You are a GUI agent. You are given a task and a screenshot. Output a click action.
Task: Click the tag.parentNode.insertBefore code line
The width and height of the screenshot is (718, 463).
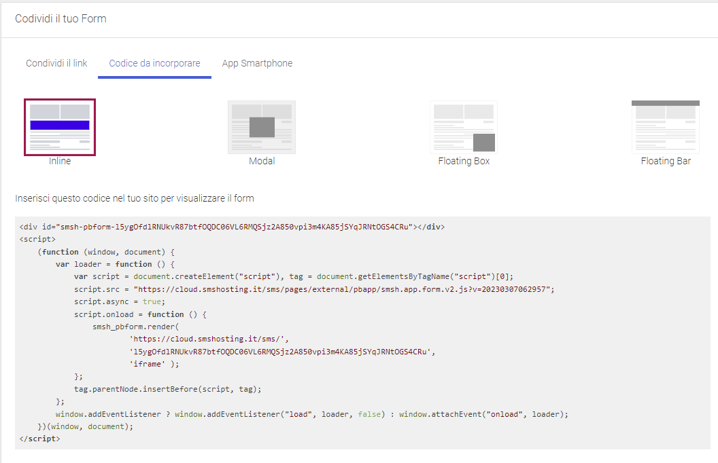coord(167,389)
